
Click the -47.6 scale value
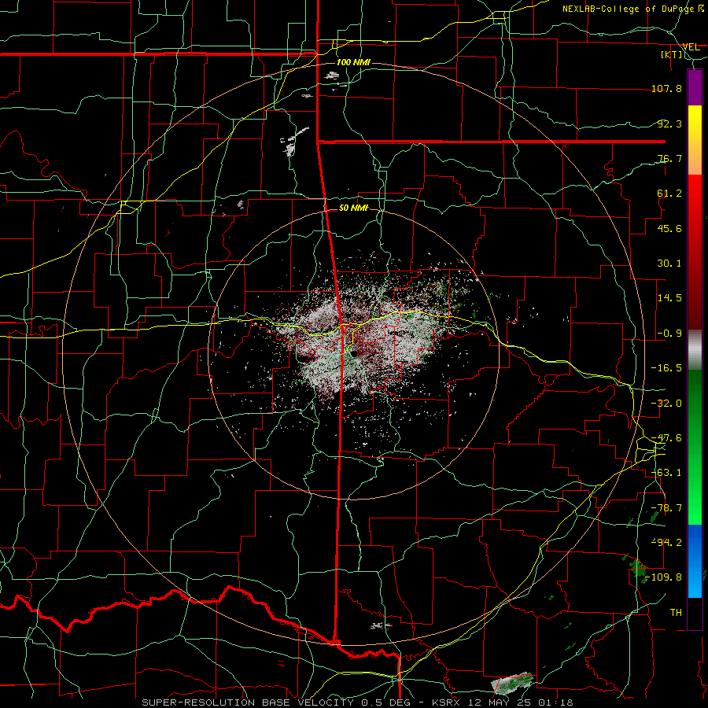point(666,438)
